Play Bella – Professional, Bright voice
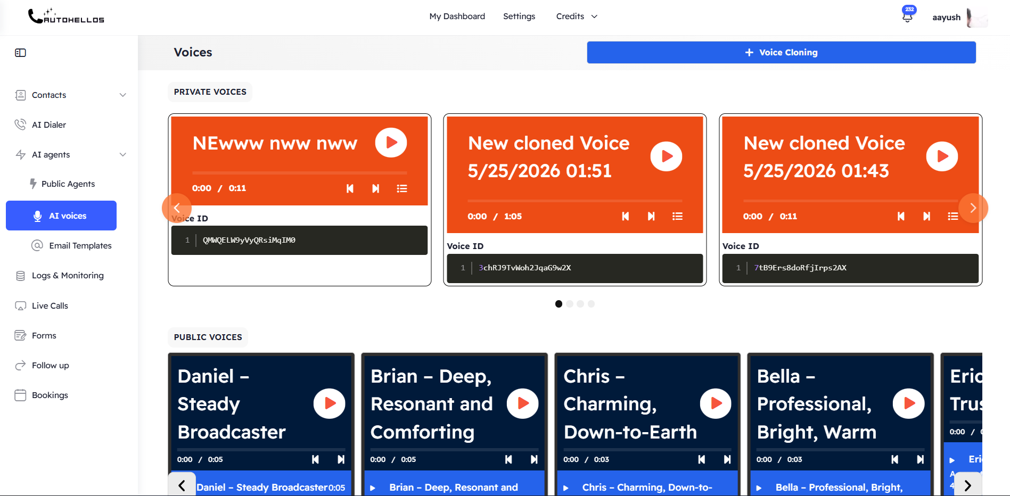The width and height of the screenshot is (1010, 496). pyautogui.click(x=909, y=403)
